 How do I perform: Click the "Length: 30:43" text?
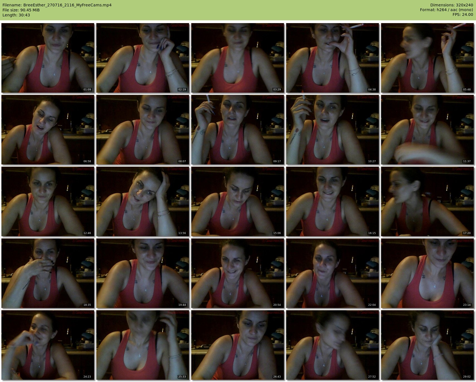tap(16, 15)
